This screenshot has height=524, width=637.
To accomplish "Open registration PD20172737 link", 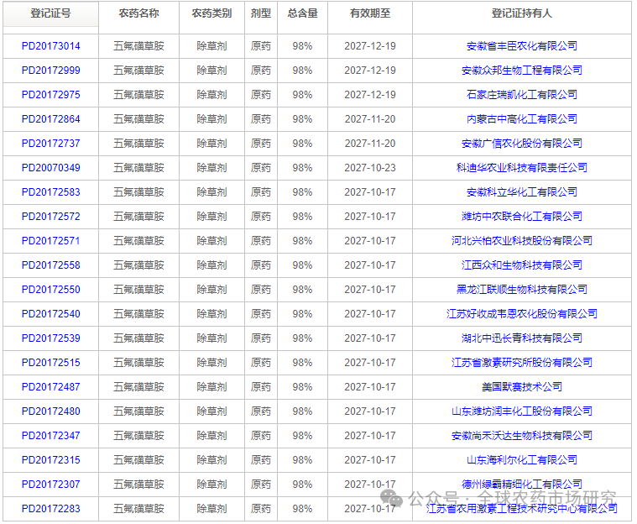I will [x=51, y=144].
